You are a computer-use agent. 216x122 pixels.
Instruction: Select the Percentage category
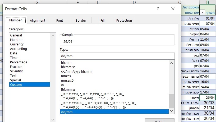(x=30, y=62)
